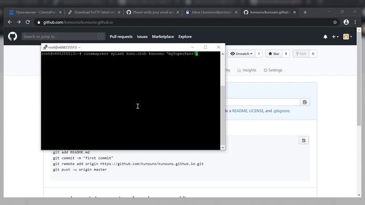Click the 'git remote add origin' command line
The height and width of the screenshot is (205, 365).
coord(128,164)
